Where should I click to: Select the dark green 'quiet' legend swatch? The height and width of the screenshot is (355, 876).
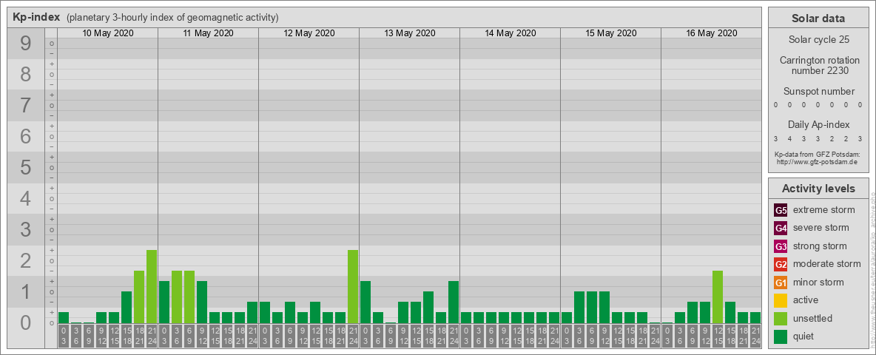[781, 337]
